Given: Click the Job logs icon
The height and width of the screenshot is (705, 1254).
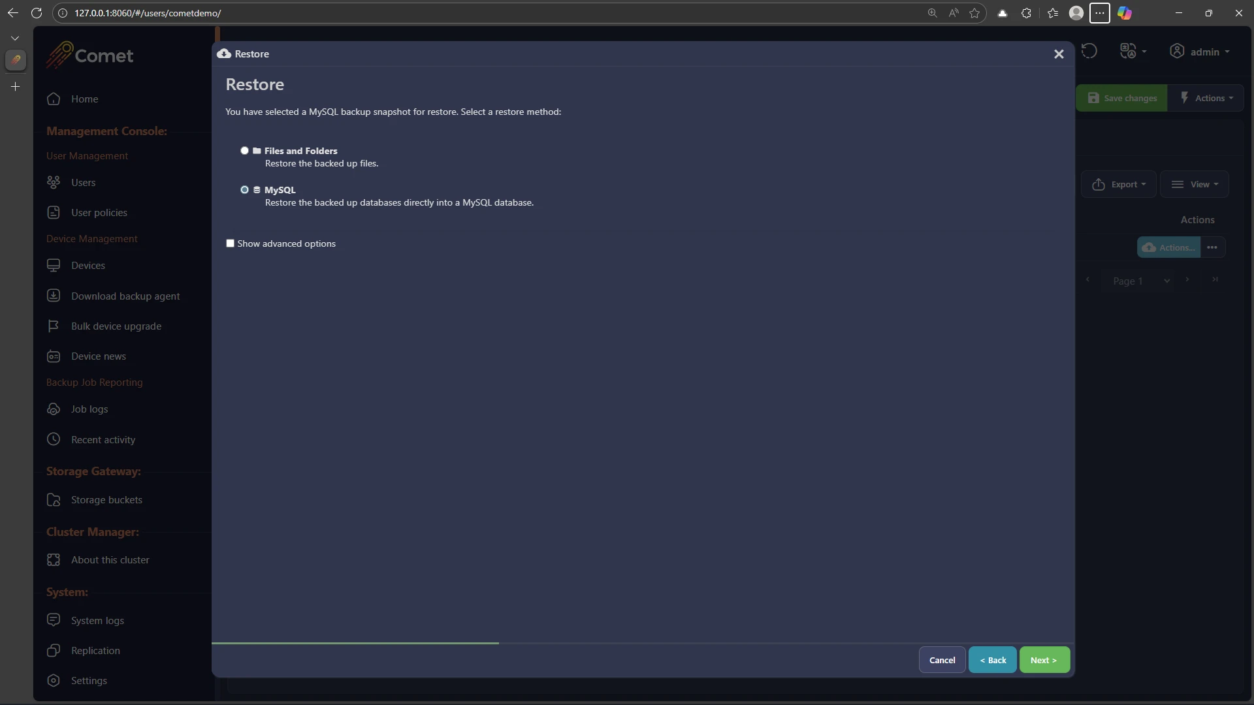Looking at the screenshot, I should (x=54, y=409).
